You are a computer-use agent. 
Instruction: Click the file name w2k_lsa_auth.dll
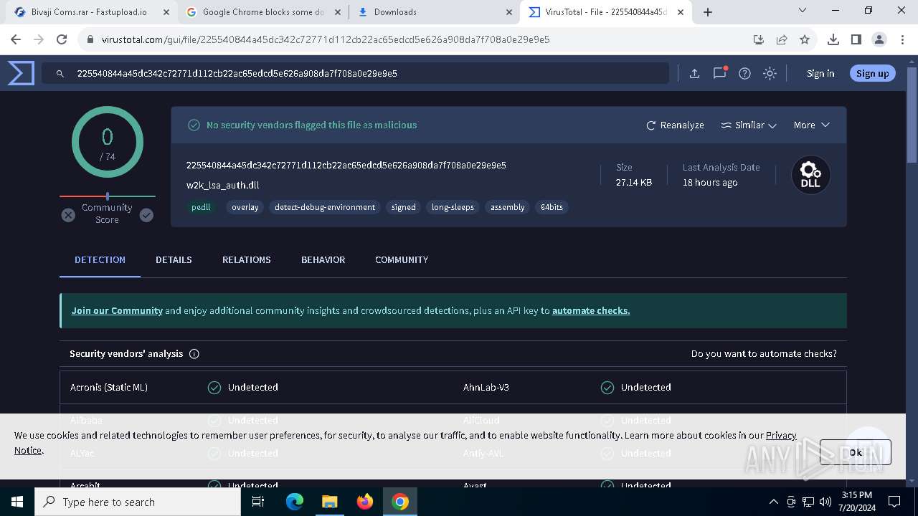222,185
